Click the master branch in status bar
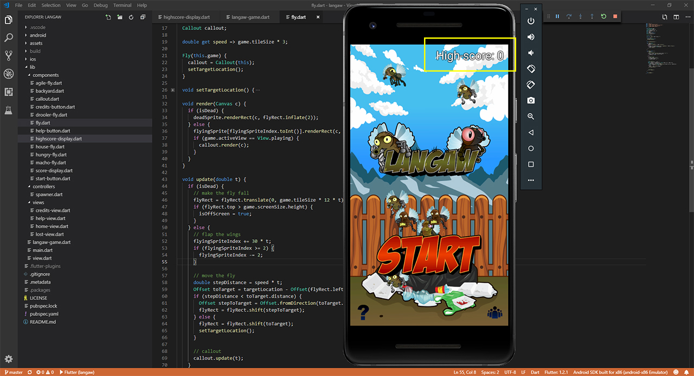 tap(14, 372)
